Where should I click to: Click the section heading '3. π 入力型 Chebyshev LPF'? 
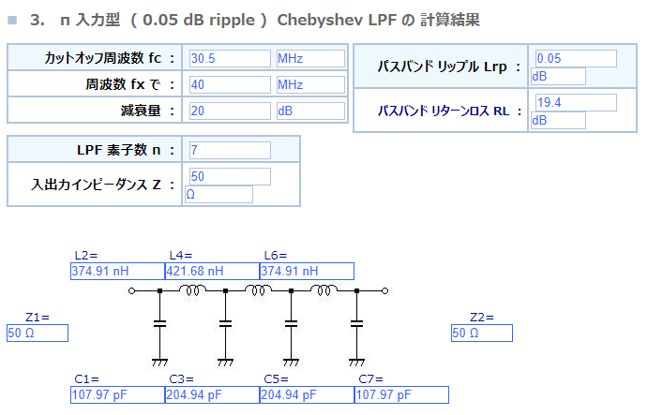(x=254, y=20)
